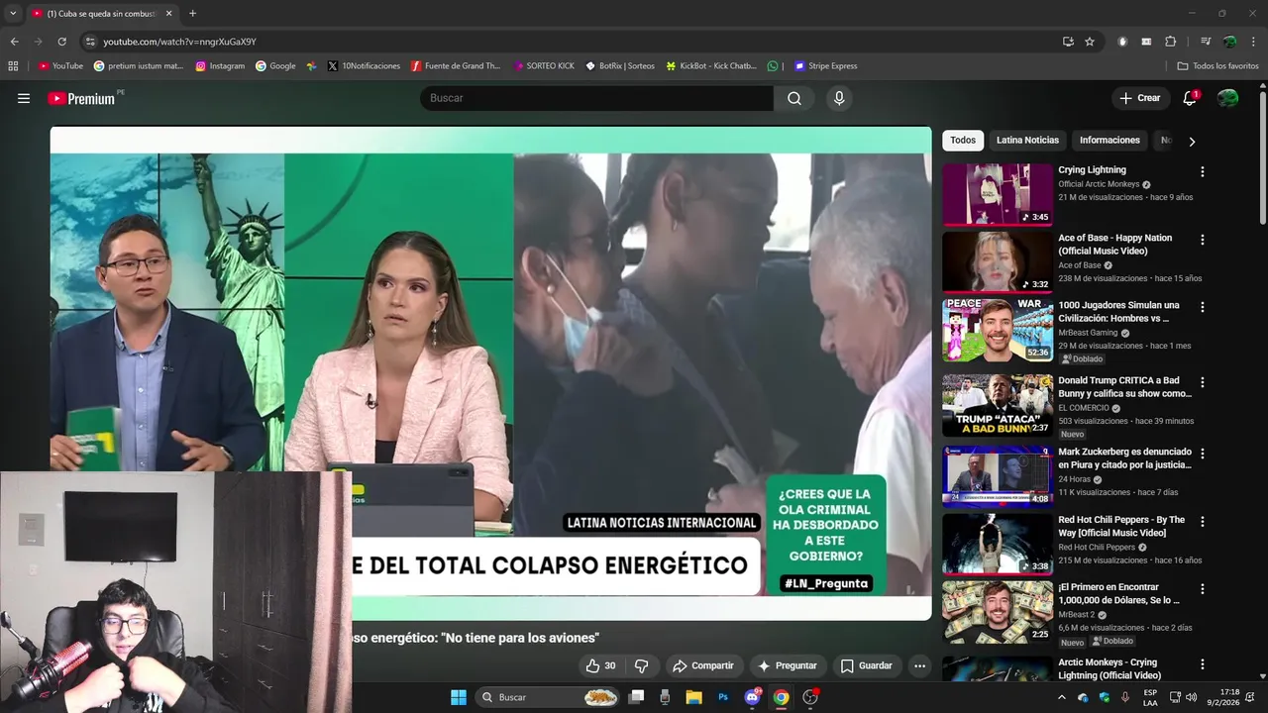Open options for Mark Zuckerberg video

[1203, 454]
